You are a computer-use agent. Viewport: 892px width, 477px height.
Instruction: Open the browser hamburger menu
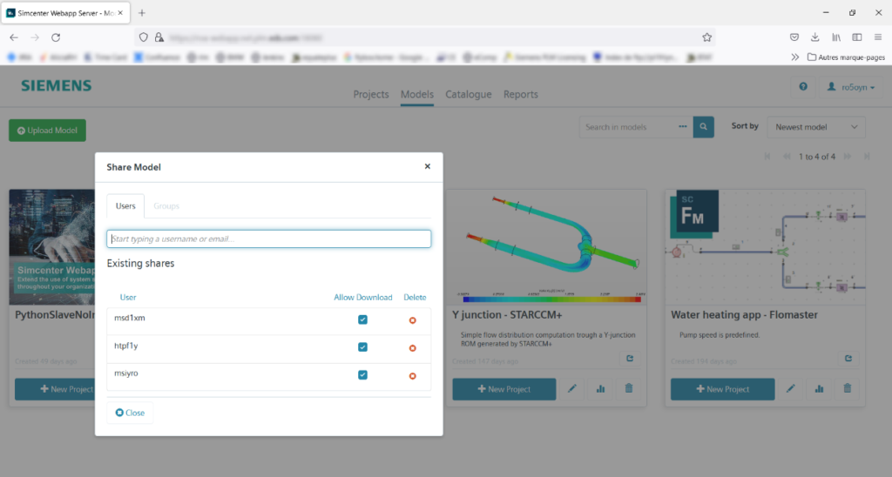(878, 37)
